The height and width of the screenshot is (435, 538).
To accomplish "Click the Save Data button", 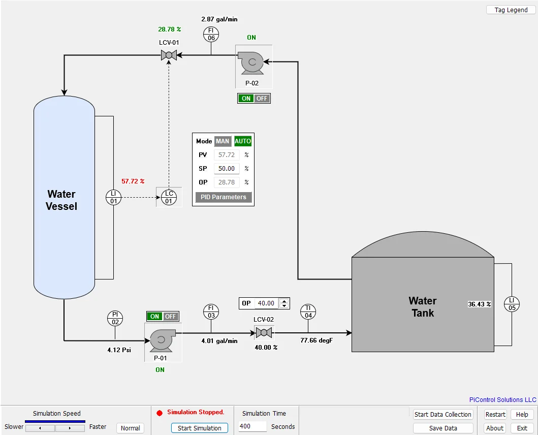I will point(443,428).
